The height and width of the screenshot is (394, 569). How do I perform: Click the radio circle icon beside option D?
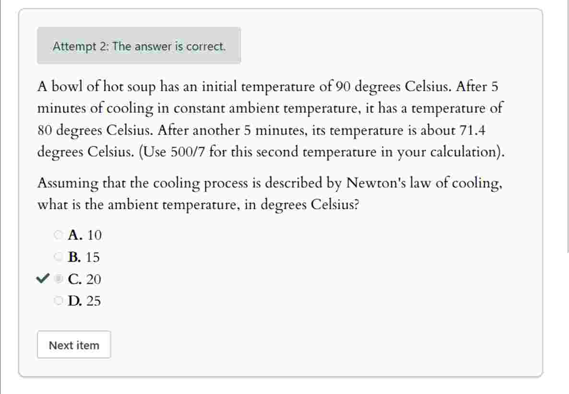point(58,301)
